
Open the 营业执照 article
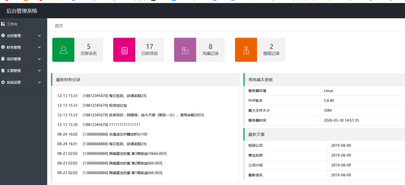pyautogui.click(x=255, y=155)
